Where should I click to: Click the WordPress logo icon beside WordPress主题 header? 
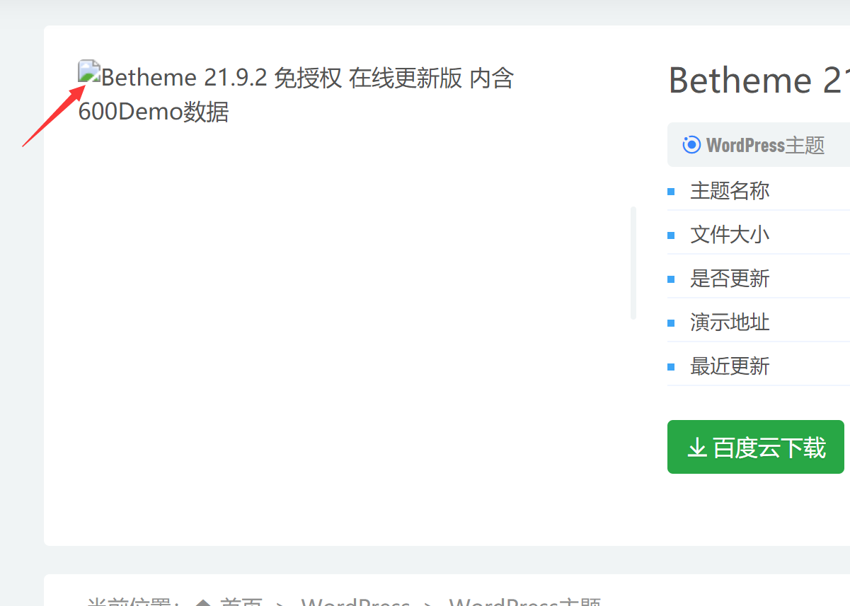[690, 144]
